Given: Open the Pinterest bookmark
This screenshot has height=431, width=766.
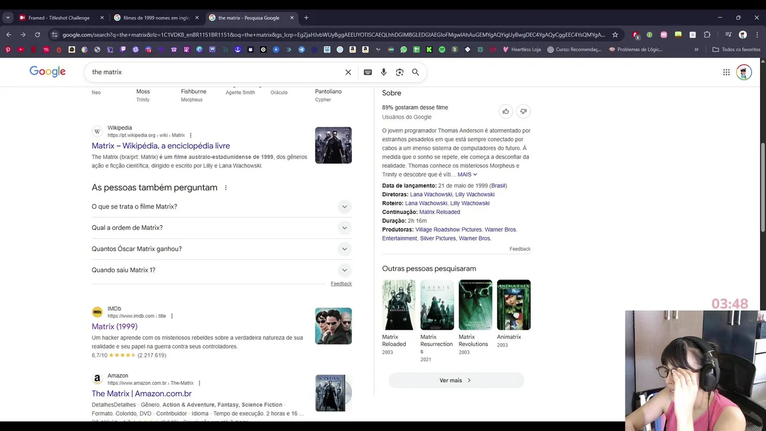Looking at the screenshot, I should click(x=8, y=50).
